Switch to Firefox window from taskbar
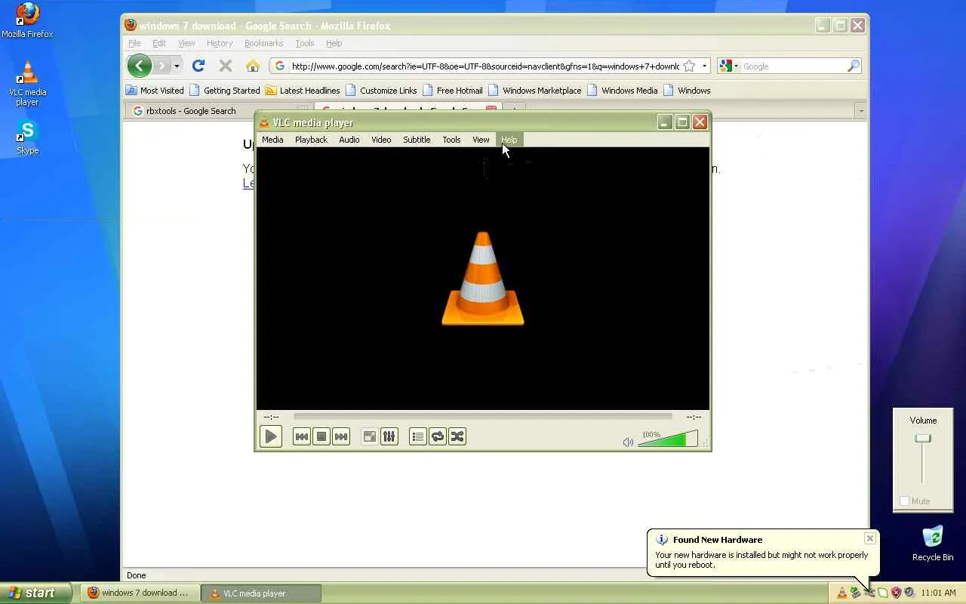The width and height of the screenshot is (966, 604). [140, 593]
